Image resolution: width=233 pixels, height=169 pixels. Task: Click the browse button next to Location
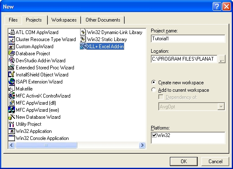222,59
